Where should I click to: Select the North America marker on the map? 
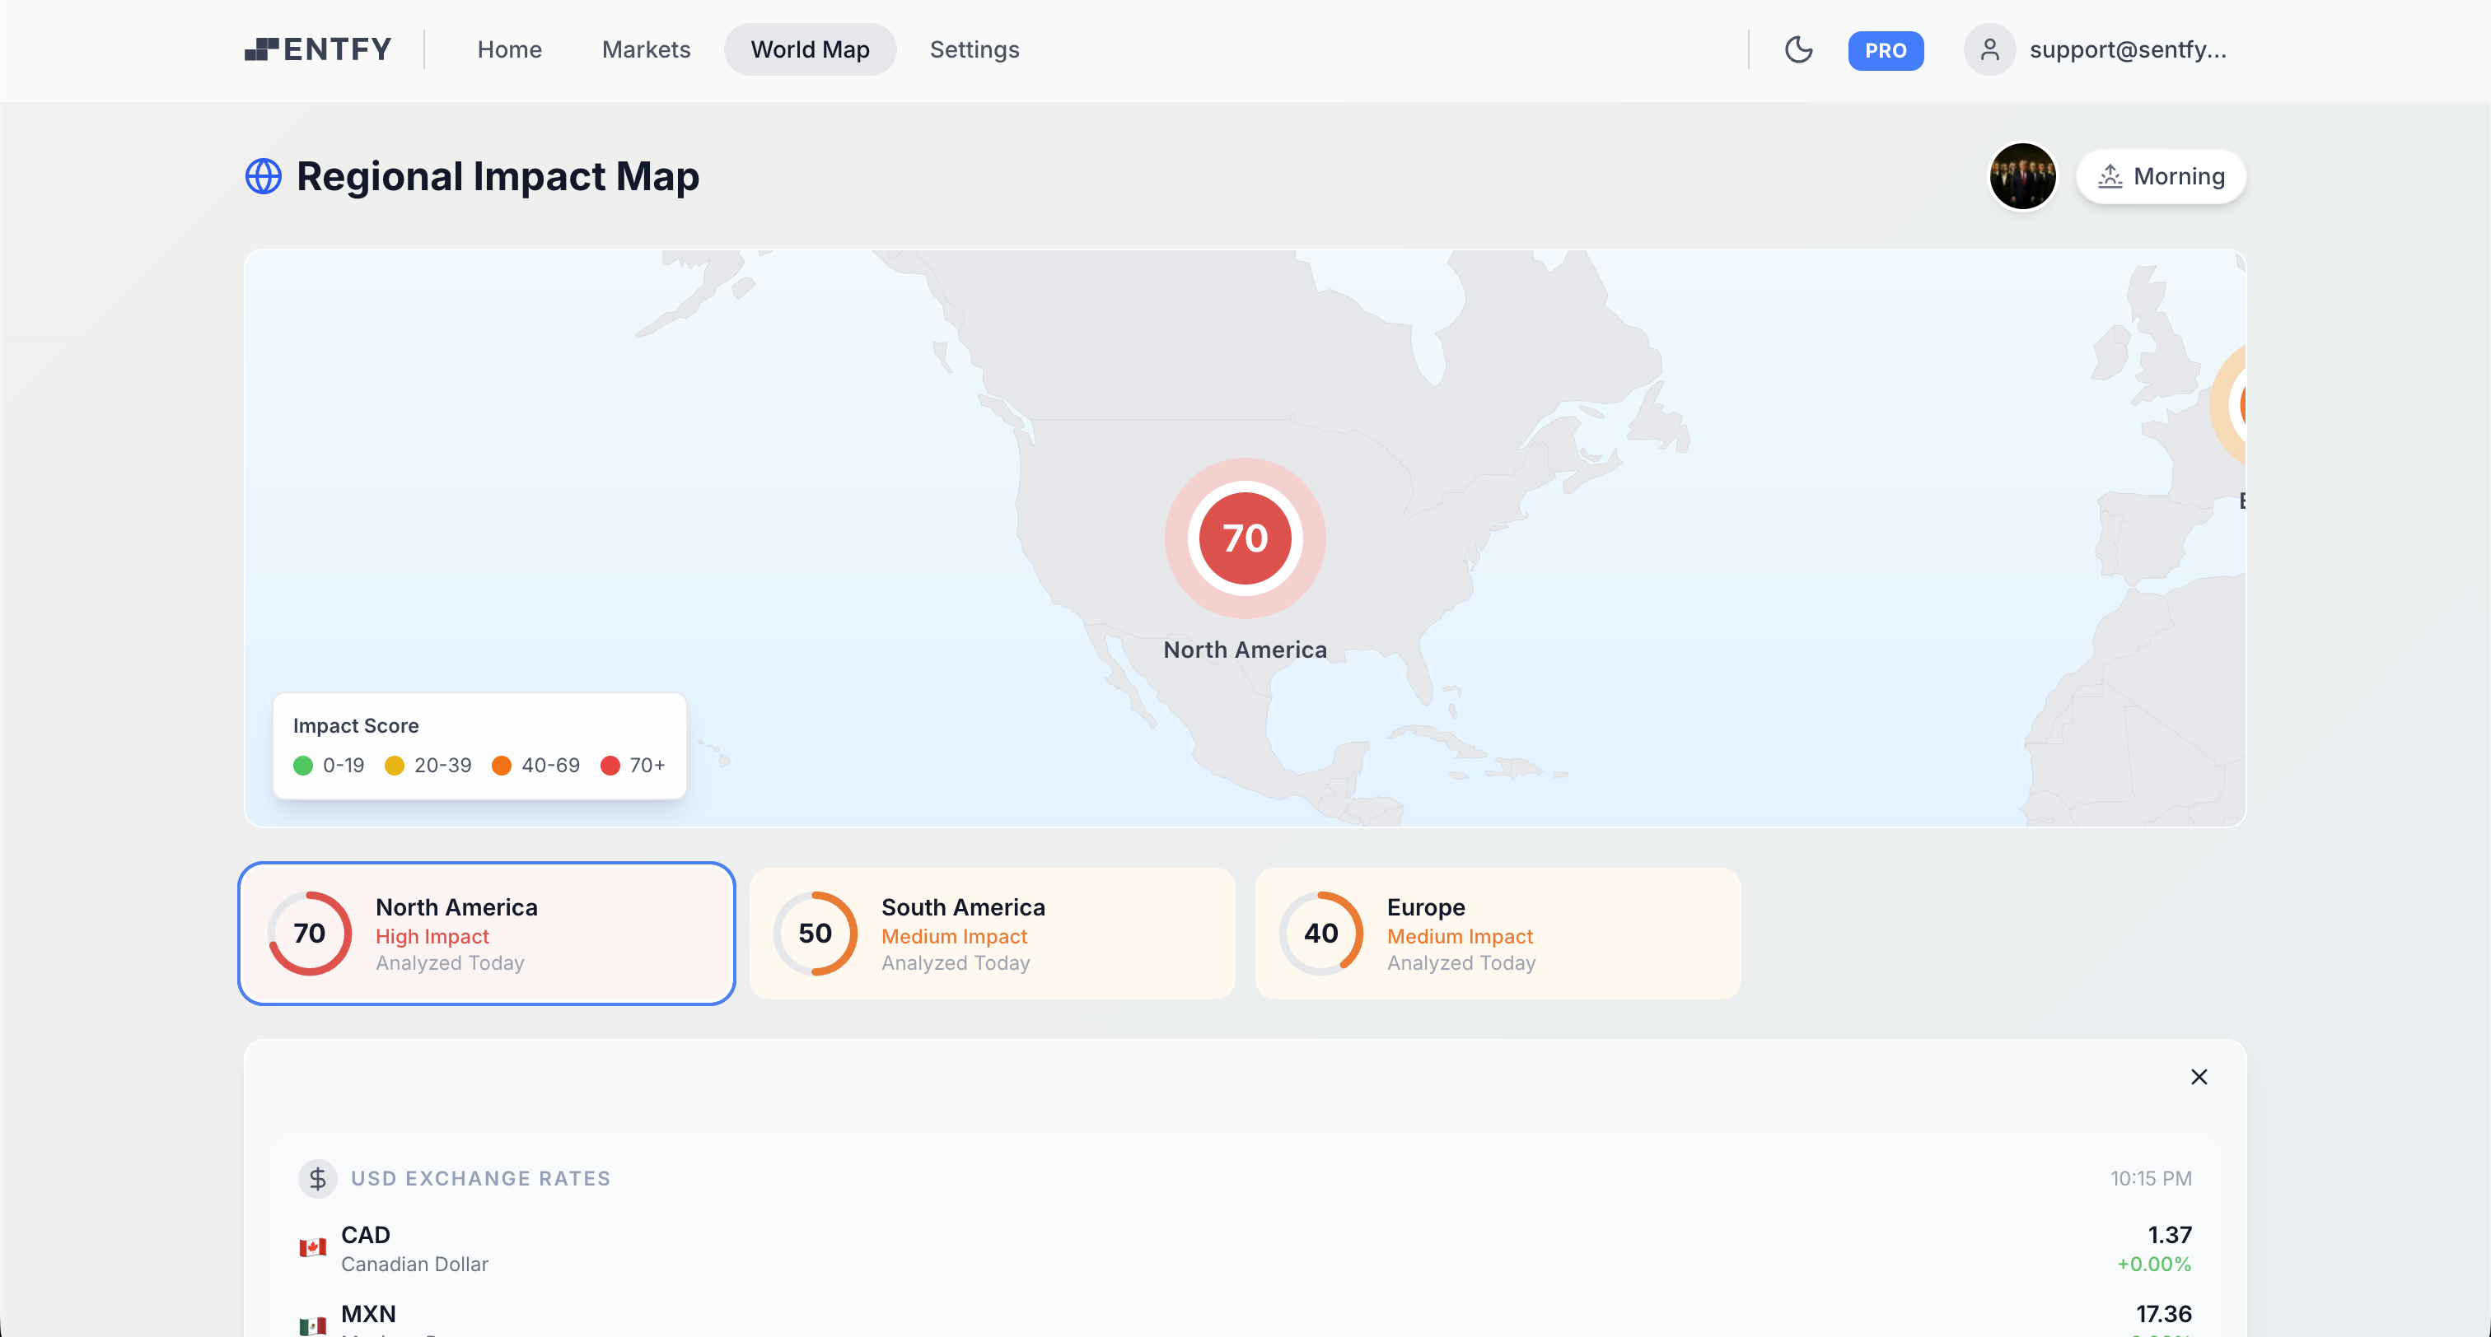tap(1245, 538)
